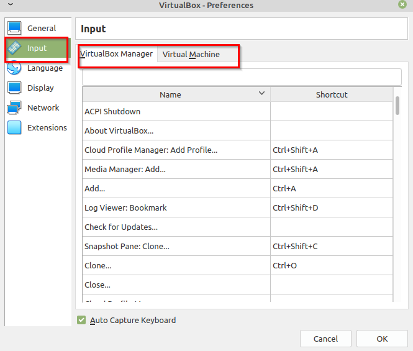Switch to VirtualBox Manager tab
413x351 pixels.
(x=116, y=54)
